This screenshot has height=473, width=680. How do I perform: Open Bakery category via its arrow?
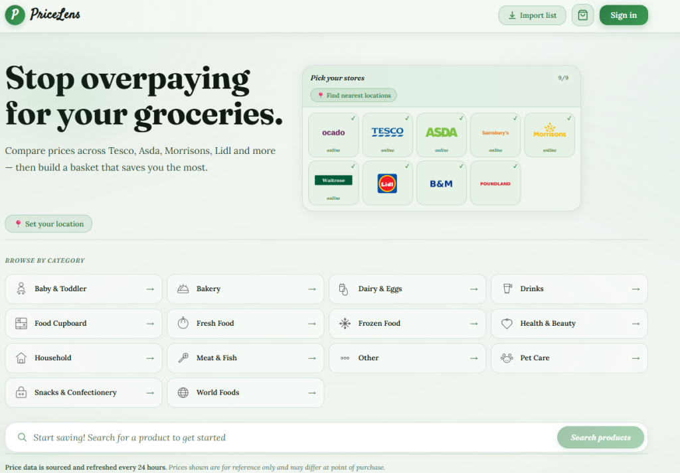(312, 289)
